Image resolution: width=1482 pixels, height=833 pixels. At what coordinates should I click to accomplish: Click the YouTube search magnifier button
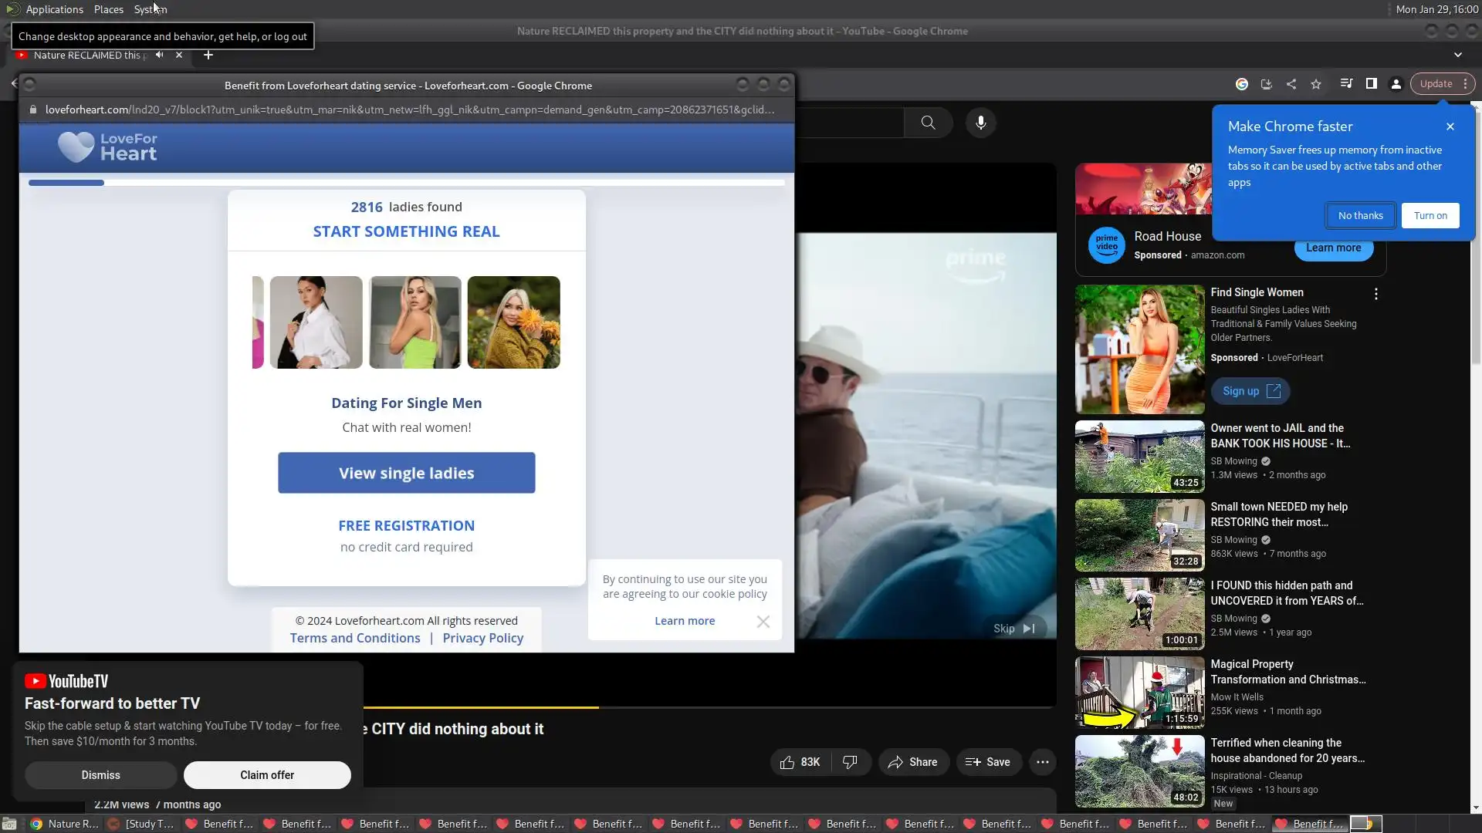click(x=929, y=123)
